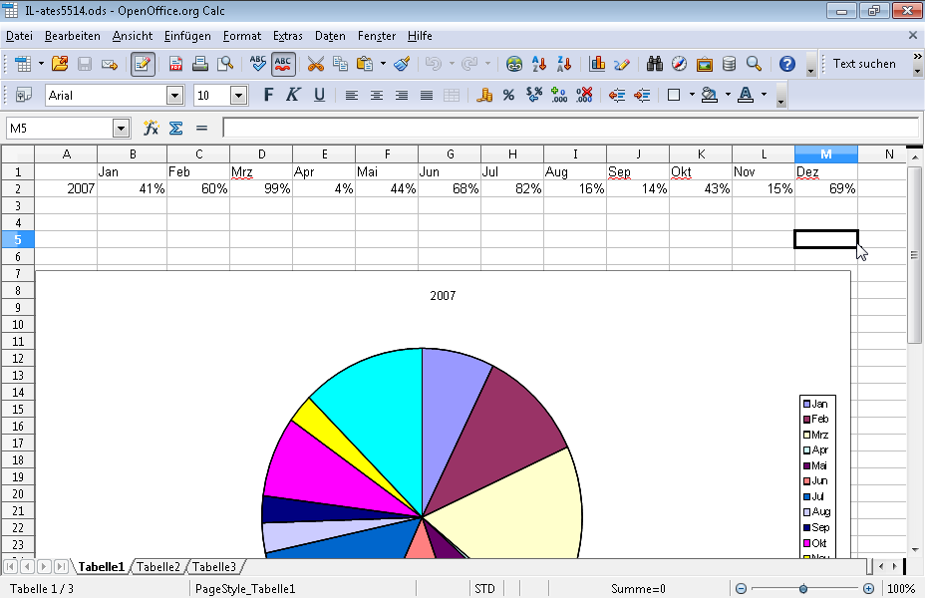This screenshot has width=925, height=598.
Task: Switch to the Tabelle3 sheet tab
Action: click(x=213, y=567)
